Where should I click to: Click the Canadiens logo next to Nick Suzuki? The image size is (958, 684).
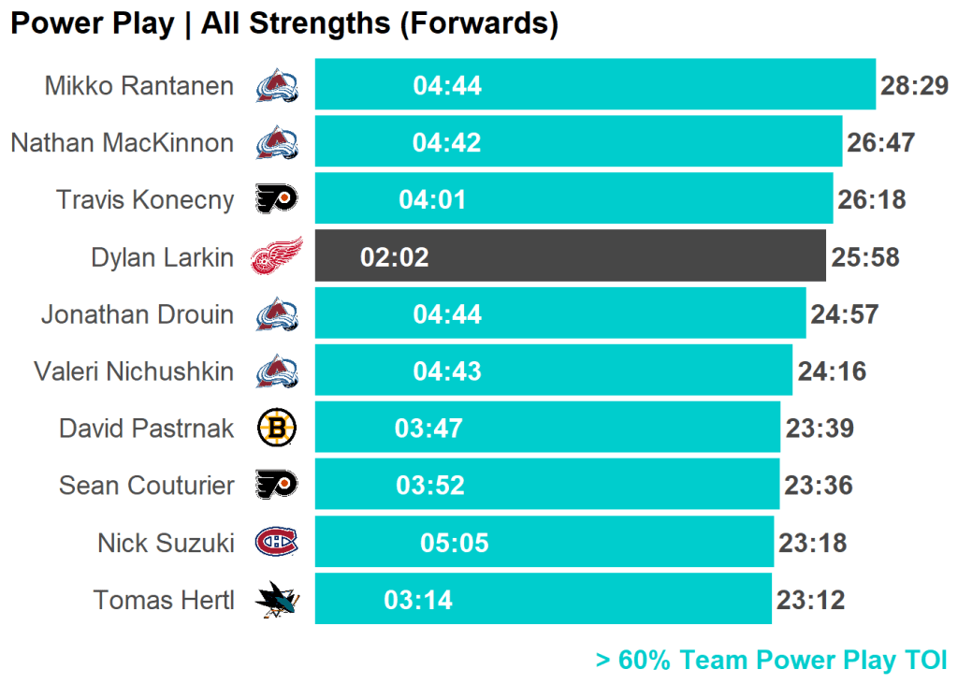tap(277, 542)
